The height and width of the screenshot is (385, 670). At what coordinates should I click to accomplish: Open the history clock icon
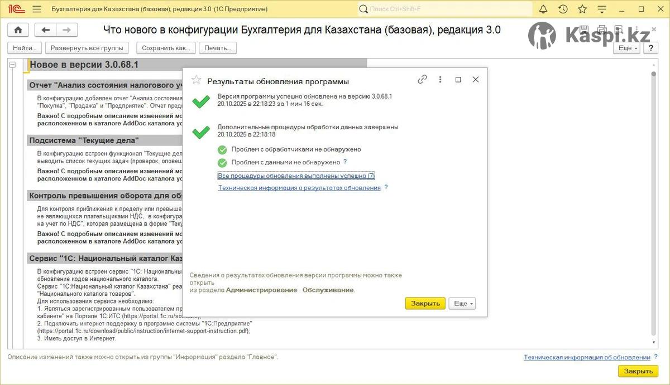pos(563,9)
